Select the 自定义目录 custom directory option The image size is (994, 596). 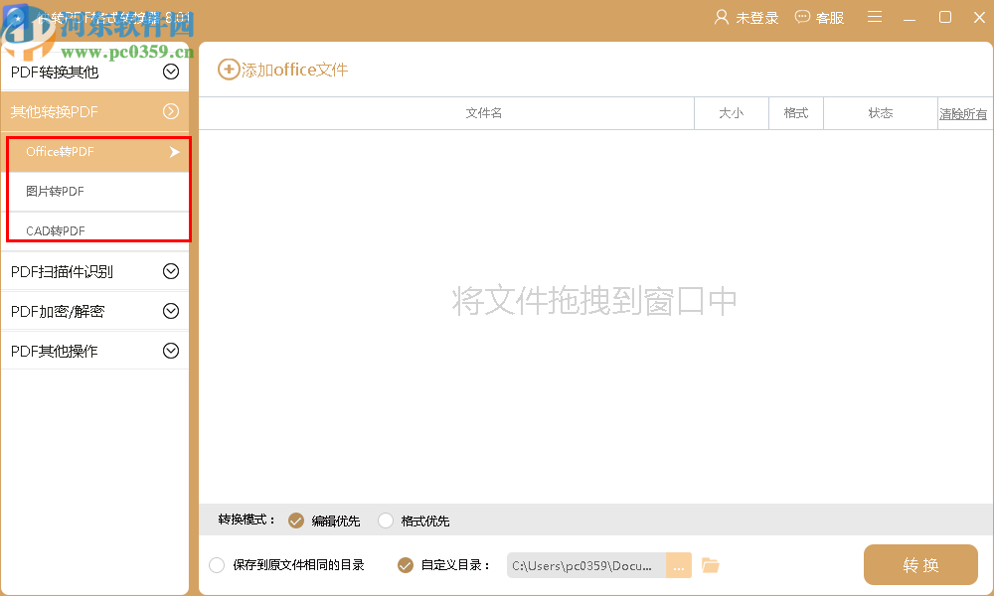[404, 564]
